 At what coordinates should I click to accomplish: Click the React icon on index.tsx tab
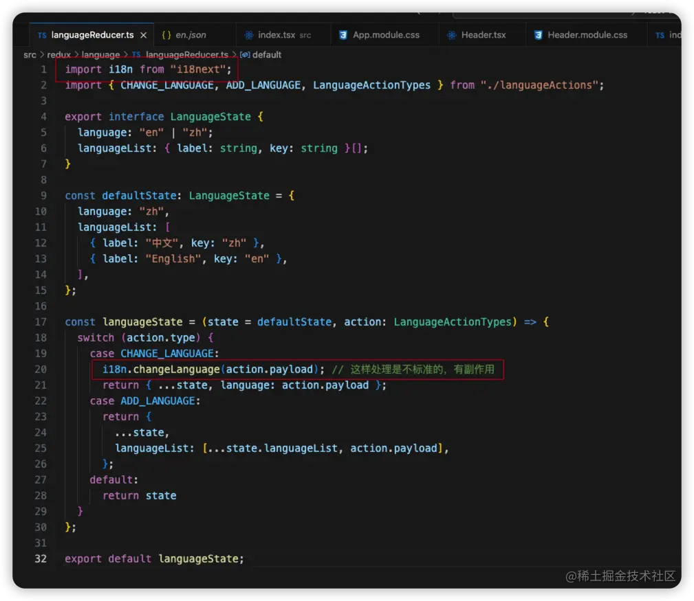pos(249,35)
